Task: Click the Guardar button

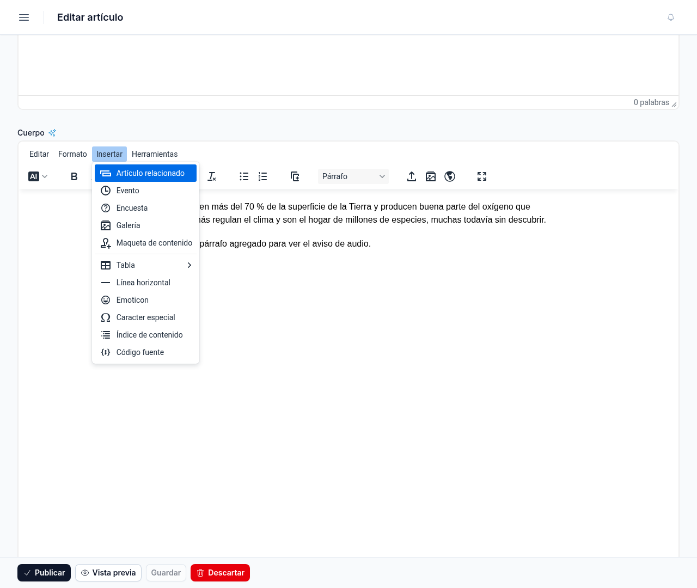Action: coord(166,573)
